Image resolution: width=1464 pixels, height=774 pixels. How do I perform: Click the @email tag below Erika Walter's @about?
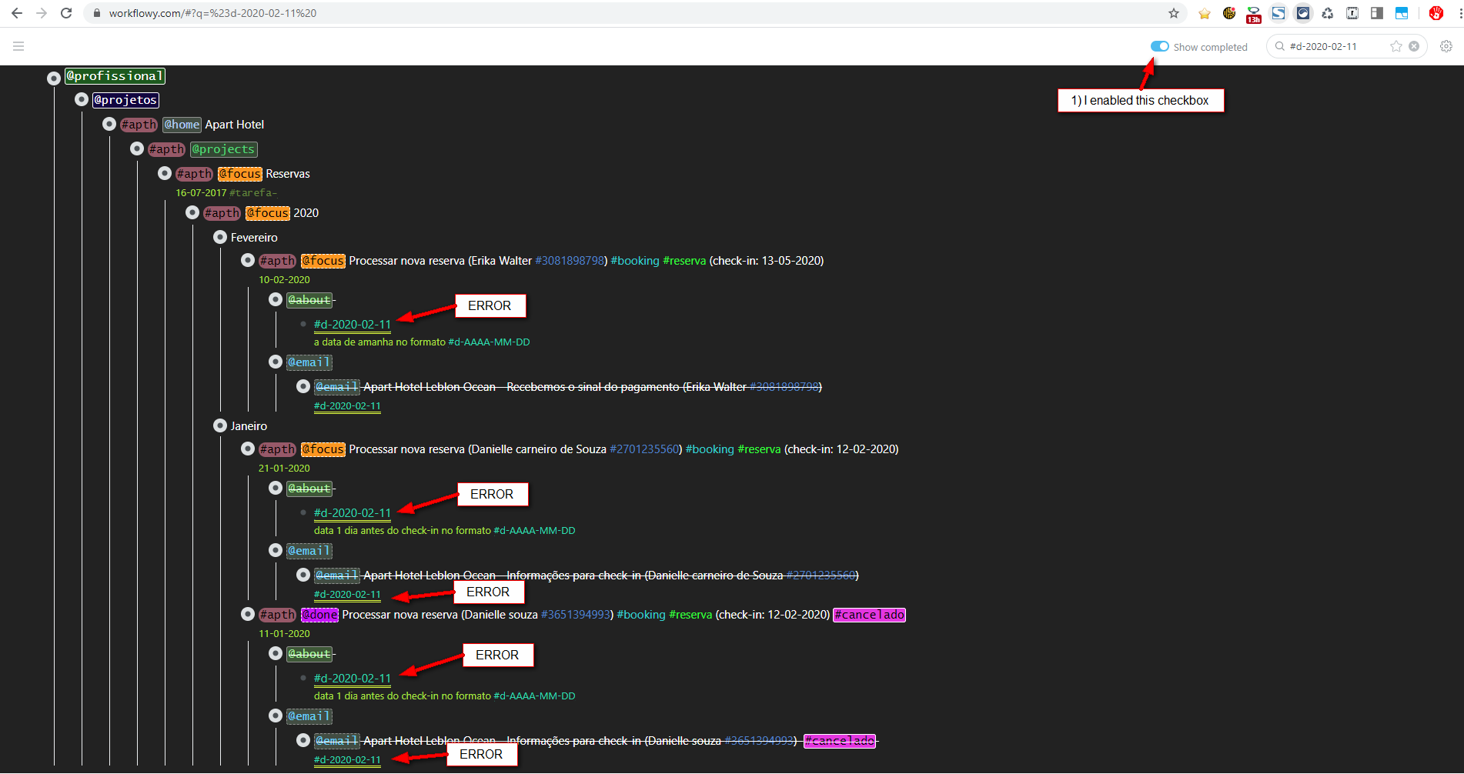[x=309, y=362]
